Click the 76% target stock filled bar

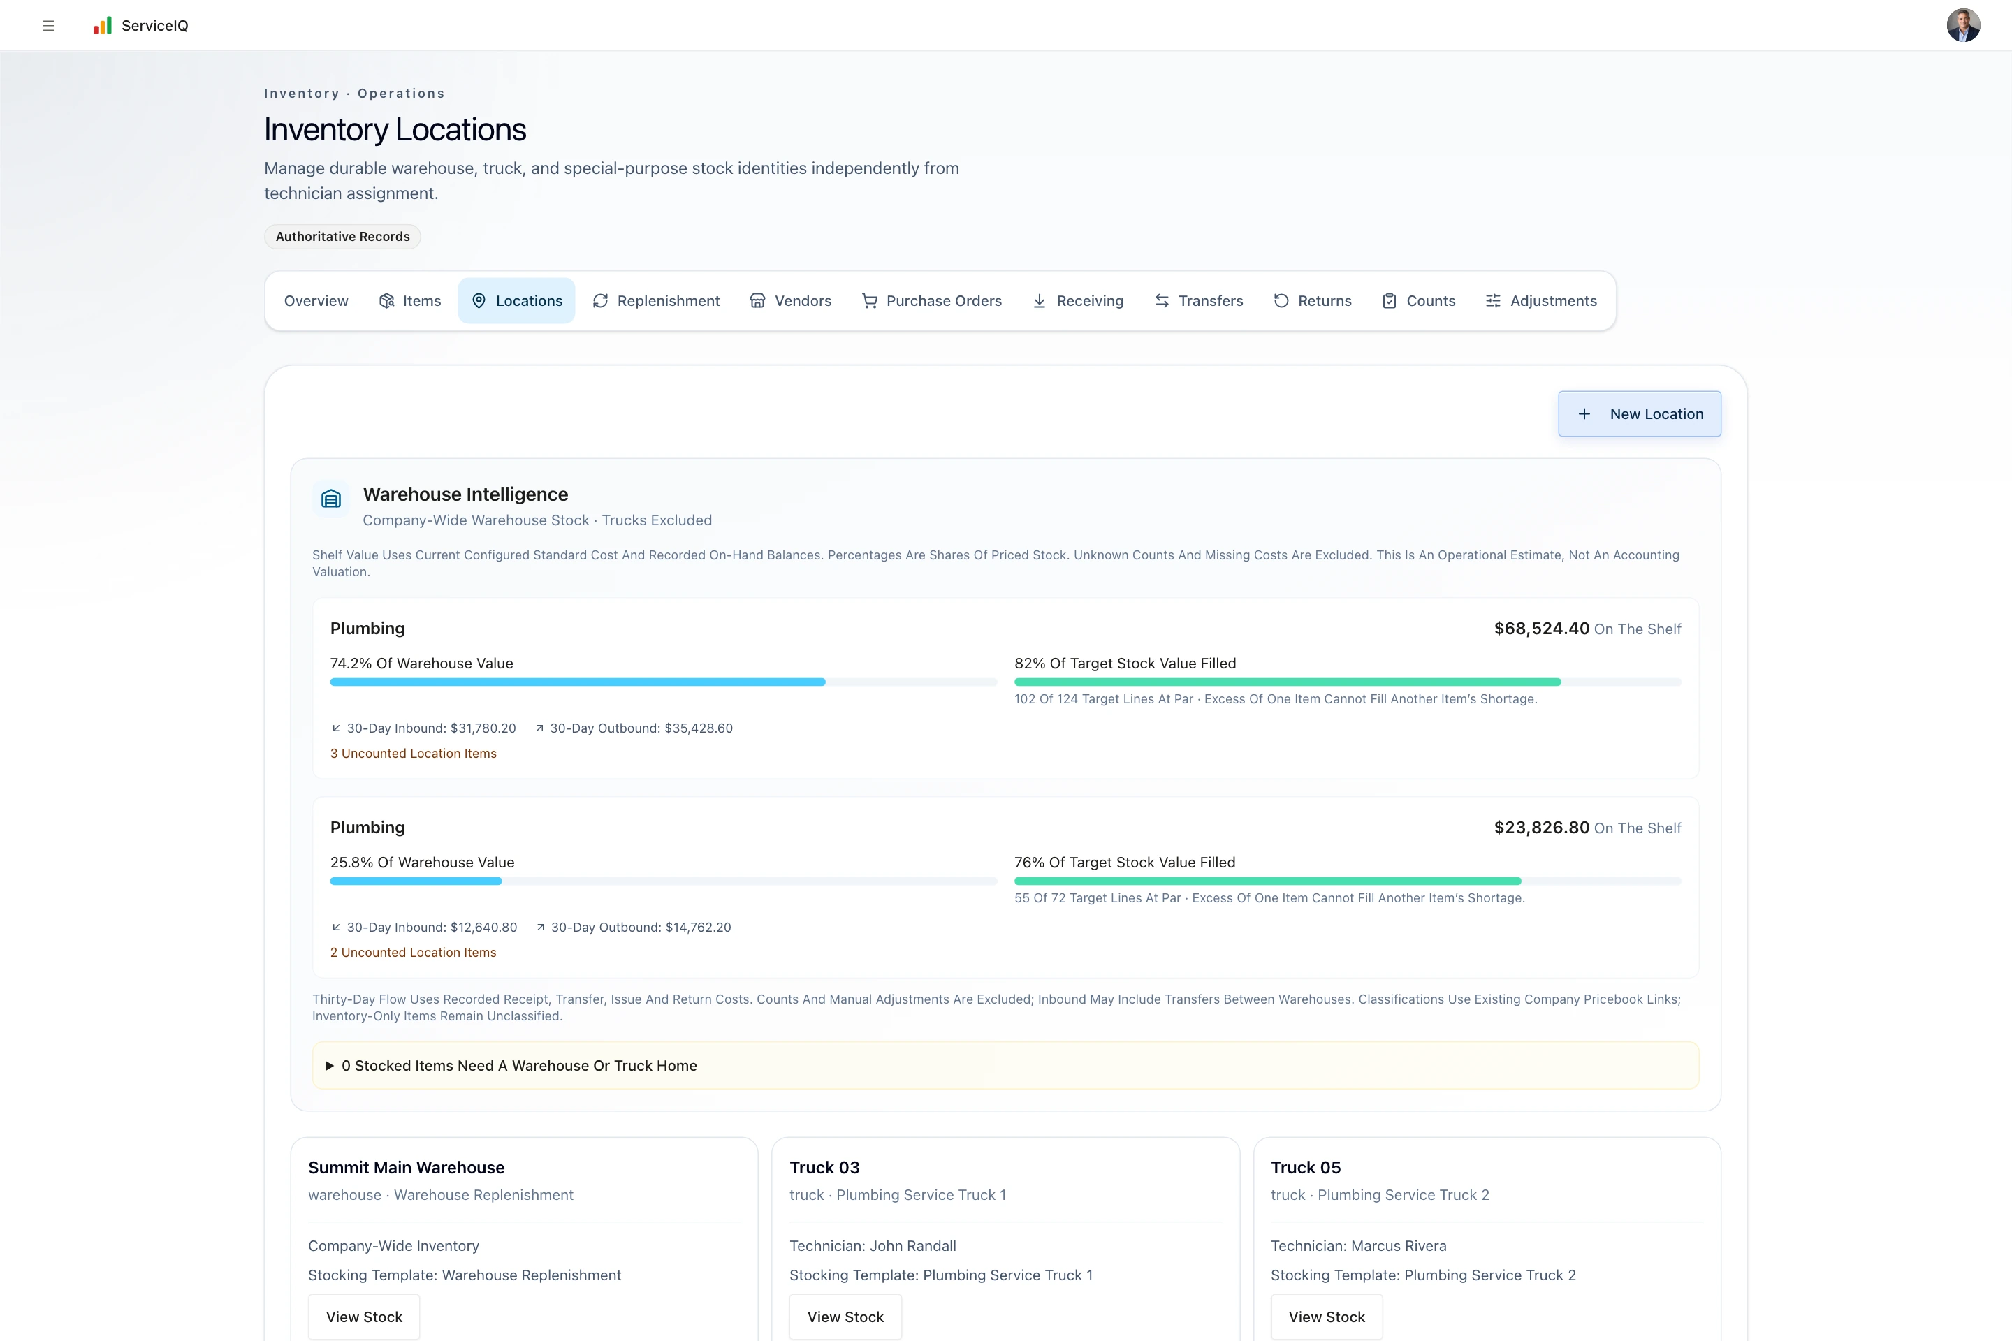pyautogui.click(x=1348, y=881)
